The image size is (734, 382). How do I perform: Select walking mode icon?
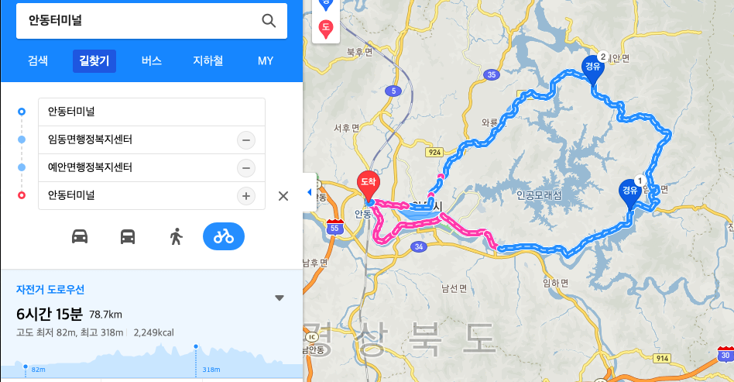click(x=176, y=236)
